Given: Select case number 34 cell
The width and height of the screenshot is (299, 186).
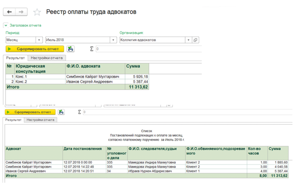Looking at the screenshot, I should tap(117, 171).
